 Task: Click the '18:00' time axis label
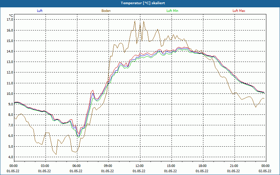[203, 166]
